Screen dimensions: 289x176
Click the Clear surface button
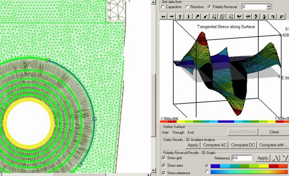[274, 132]
